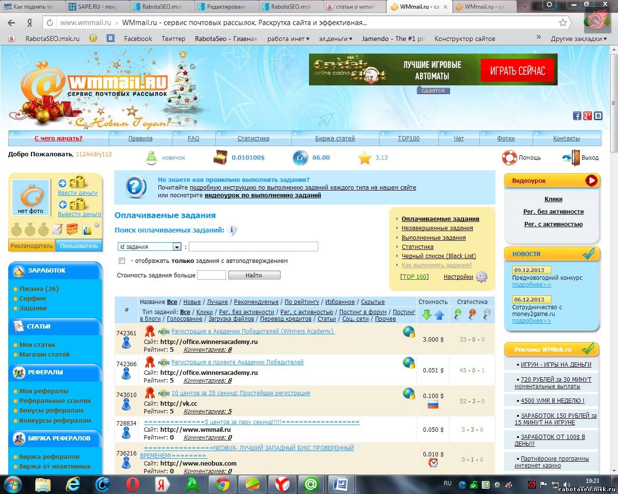Screen dimensions: 618x494
Task: Expand hidden bookmarks chevron
Action: coord(539,38)
